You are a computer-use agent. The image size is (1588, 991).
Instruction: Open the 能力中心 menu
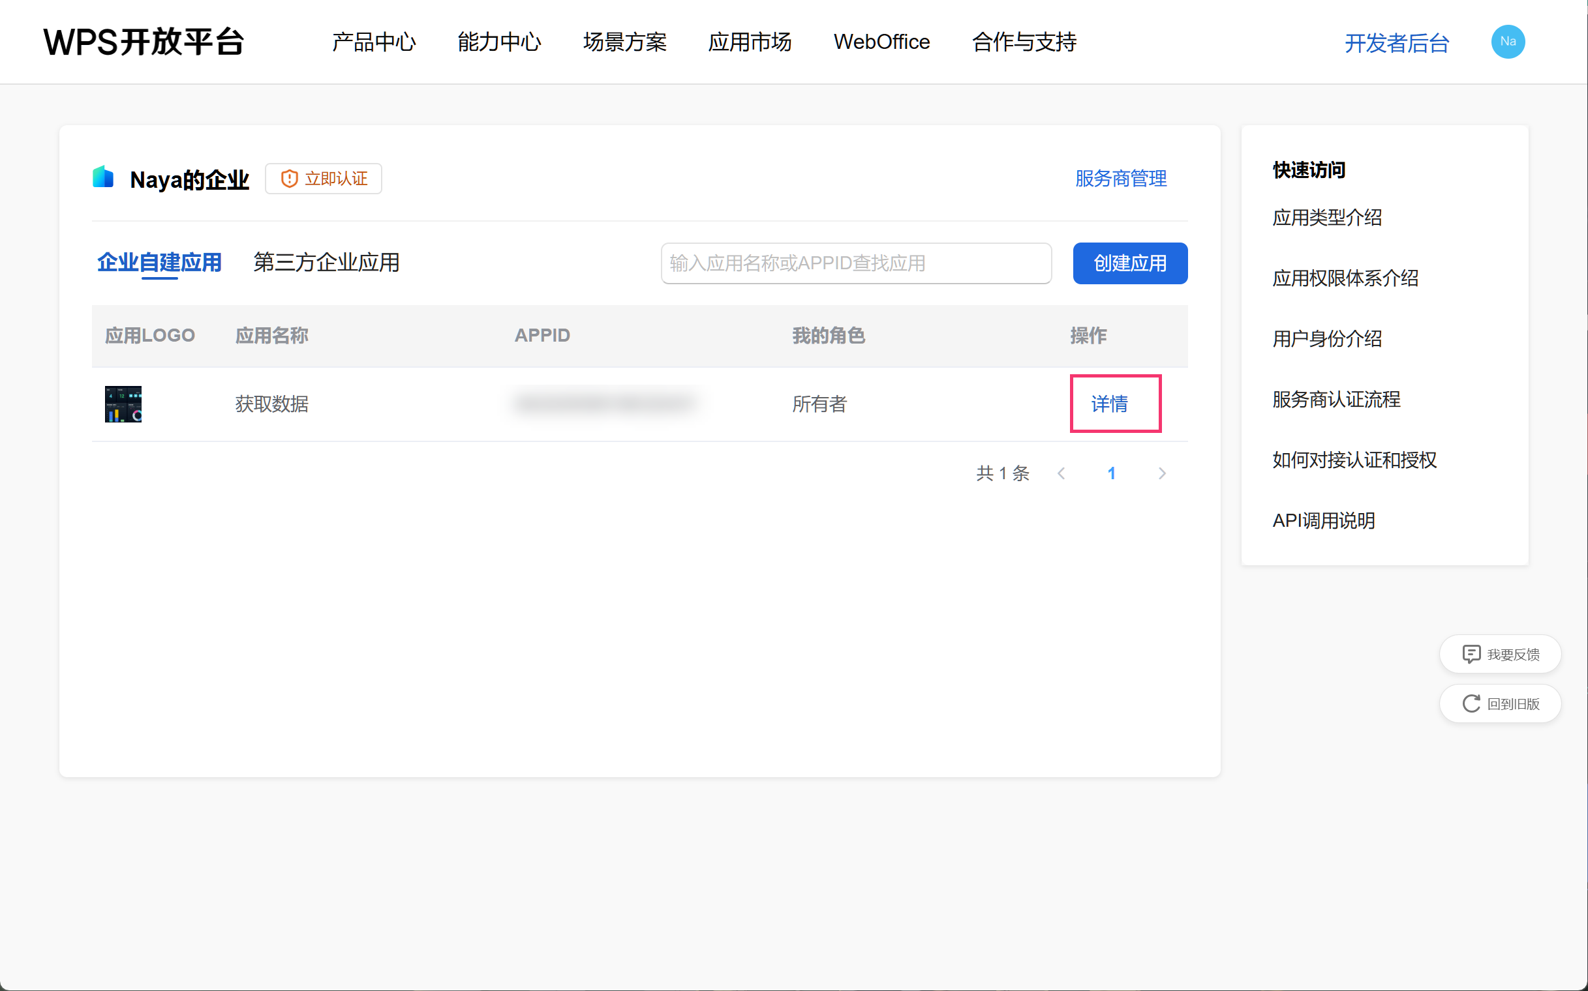499,42
